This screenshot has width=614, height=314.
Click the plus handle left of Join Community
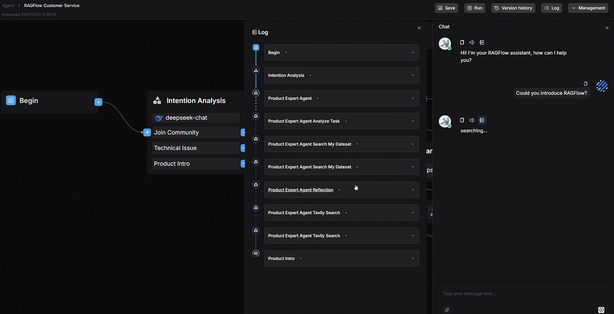tap(147, 132)
